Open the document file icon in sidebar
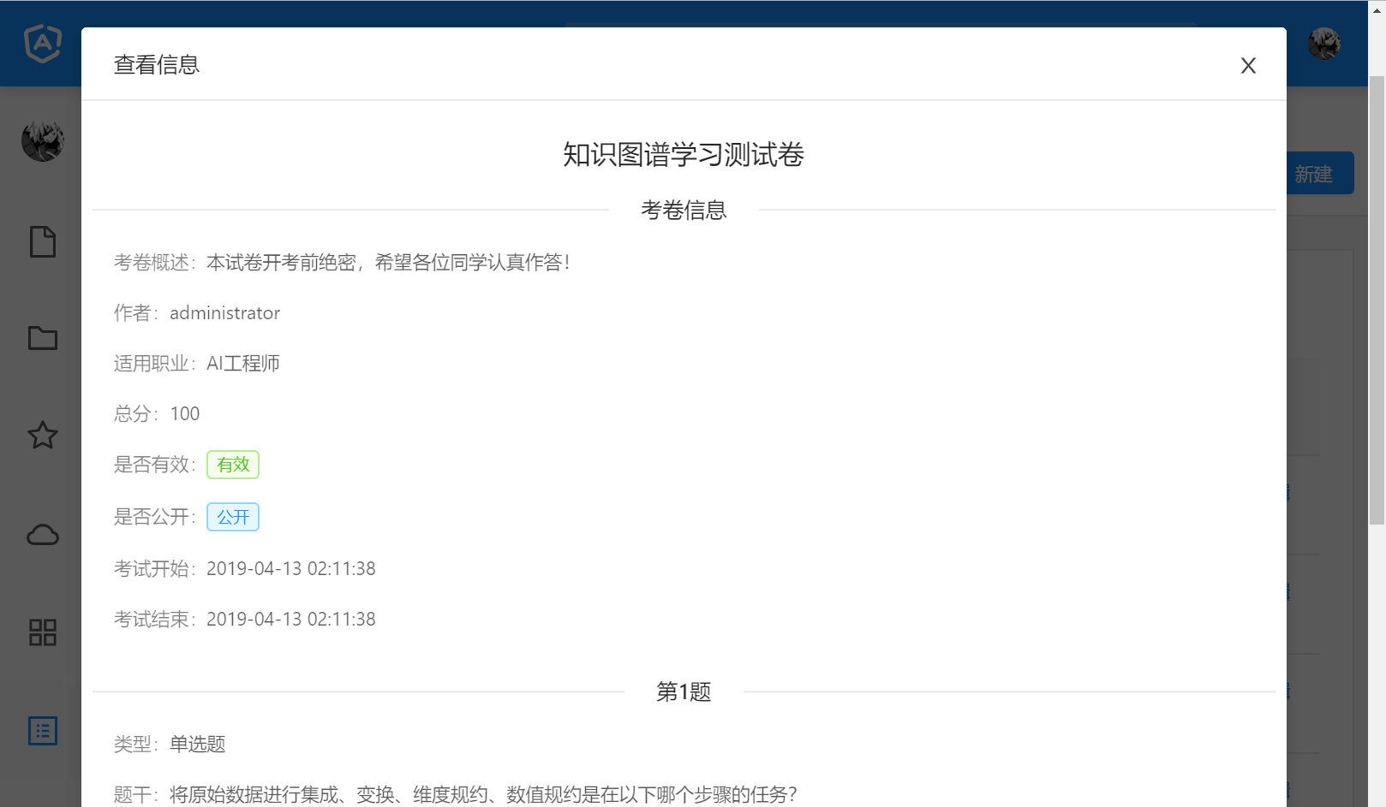The image size is (1386, 807). (43, 242)
